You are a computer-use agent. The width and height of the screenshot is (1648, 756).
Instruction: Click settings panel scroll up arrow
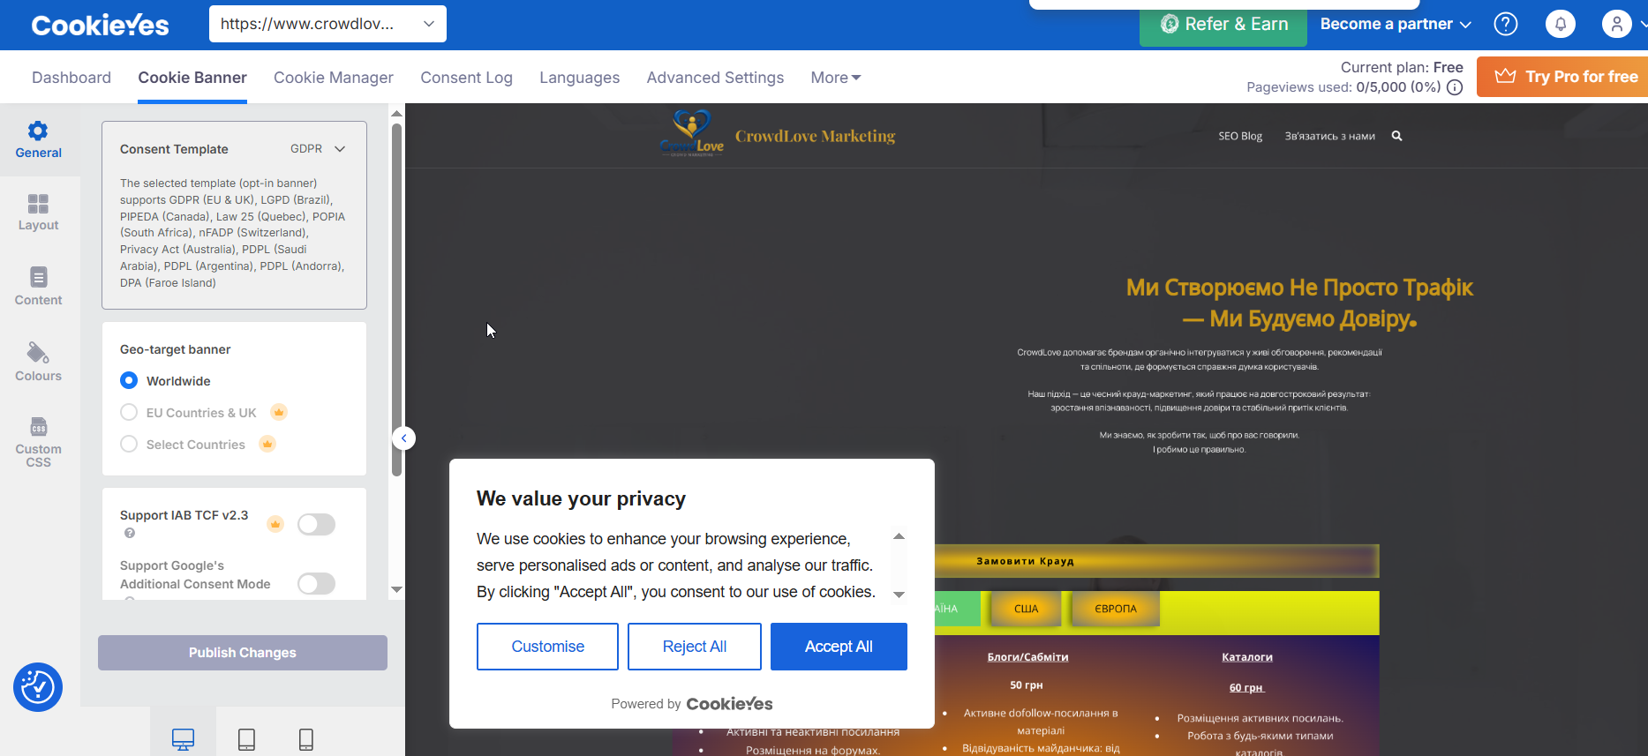[396, 113]
